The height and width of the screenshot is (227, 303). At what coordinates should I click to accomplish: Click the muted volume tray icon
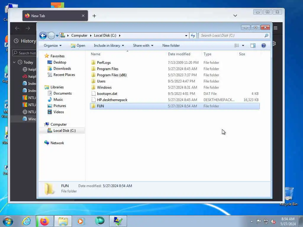(x=273, y=221)
